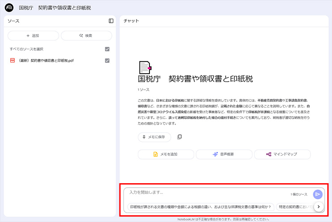This screenshot has width=332, height=222.
Task: Select the suggested question about 印紙税が課される文書
Action: coord(200,207)
